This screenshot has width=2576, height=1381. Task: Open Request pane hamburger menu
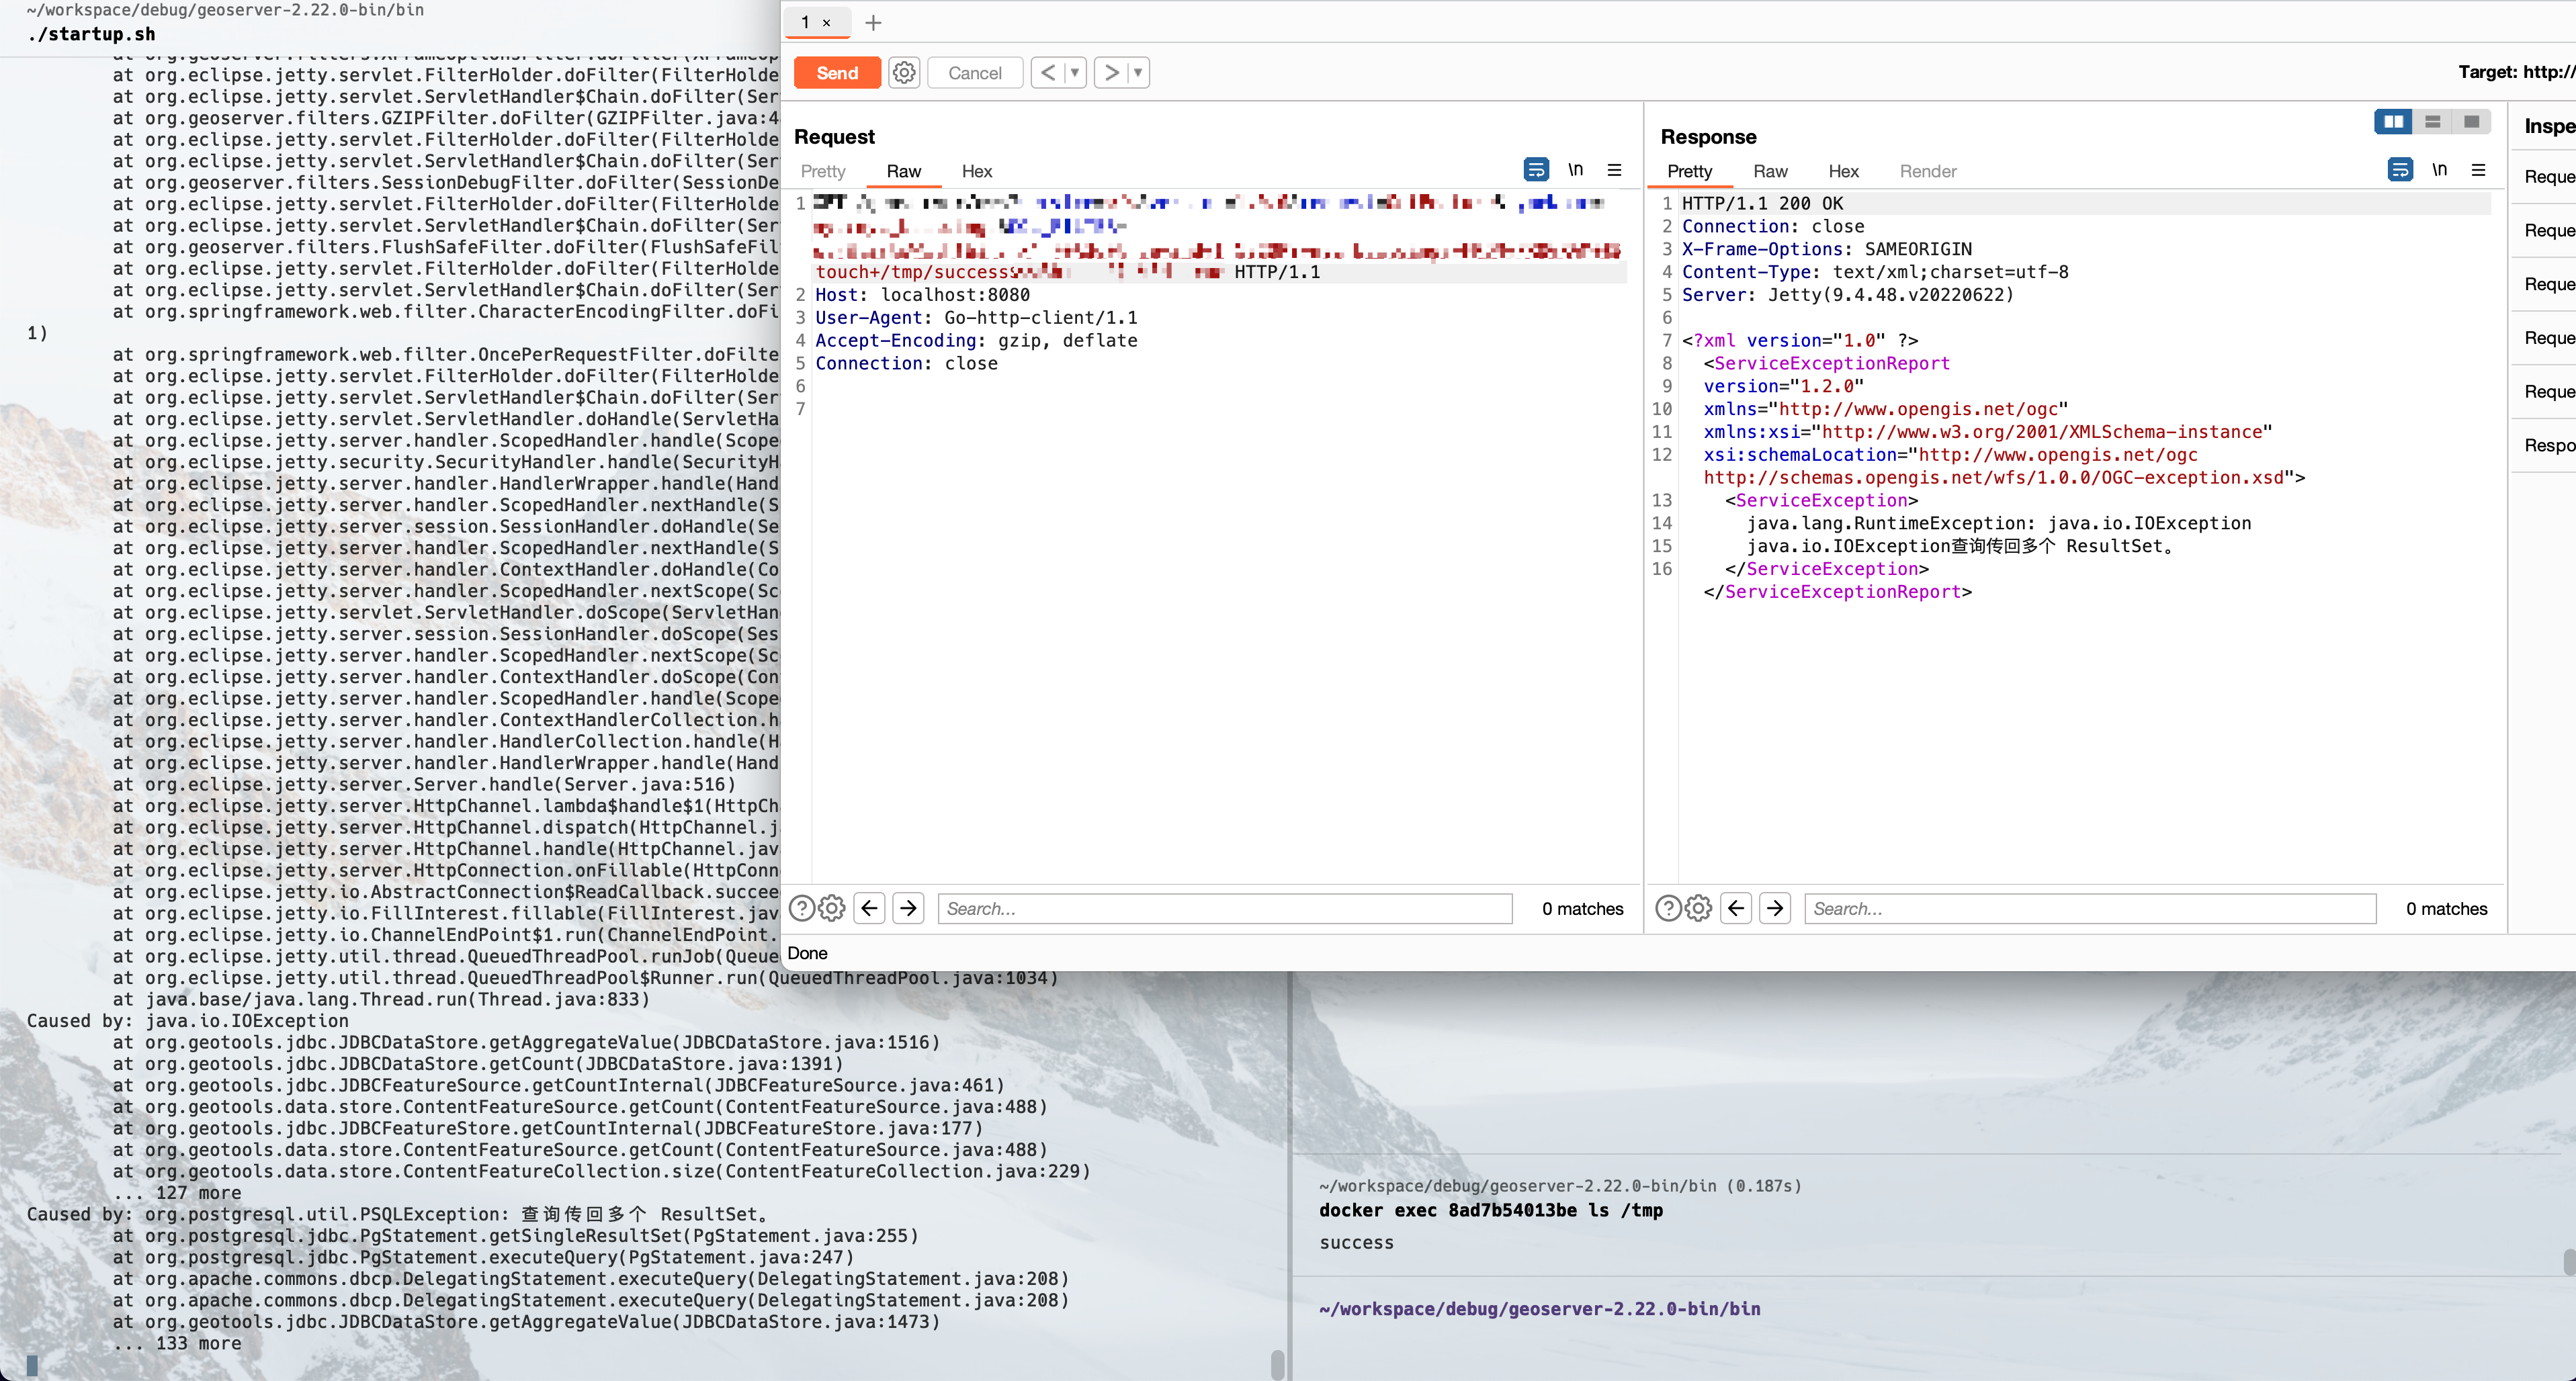coord(1614,170)
